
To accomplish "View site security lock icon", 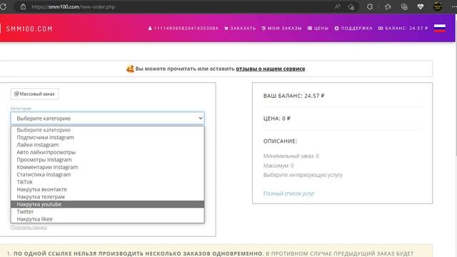I will click(x=23, y=6).
